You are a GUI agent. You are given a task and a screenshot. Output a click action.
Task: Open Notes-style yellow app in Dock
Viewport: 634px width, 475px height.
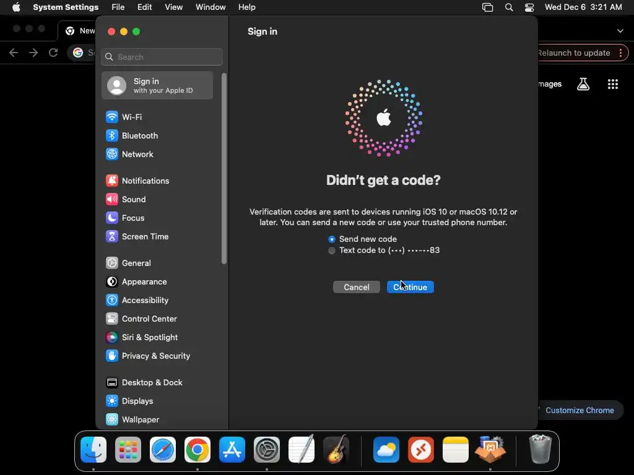(456, 450)
